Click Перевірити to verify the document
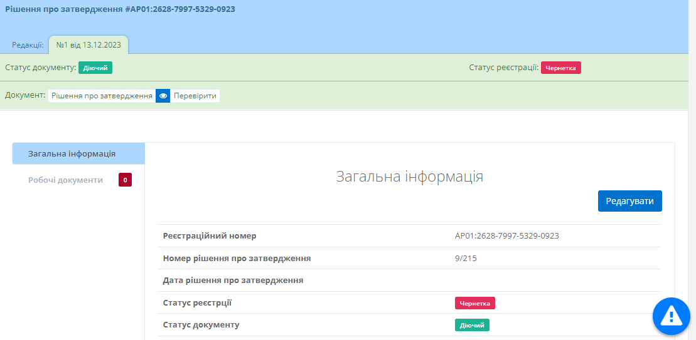This screenshot has width=696, height=340. click(195, 96)
